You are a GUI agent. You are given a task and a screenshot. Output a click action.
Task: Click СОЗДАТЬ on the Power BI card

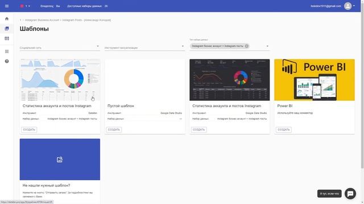pos(283,130)
